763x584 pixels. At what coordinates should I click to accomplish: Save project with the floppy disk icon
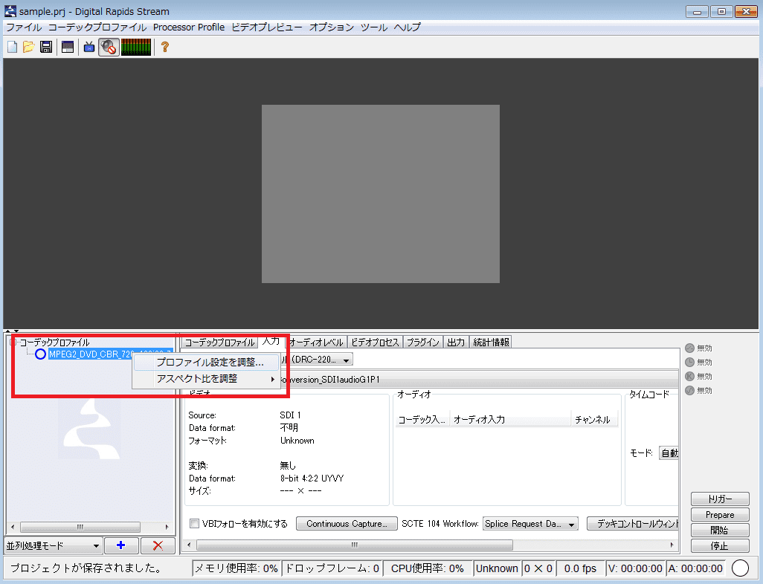[x=46, y=47]
